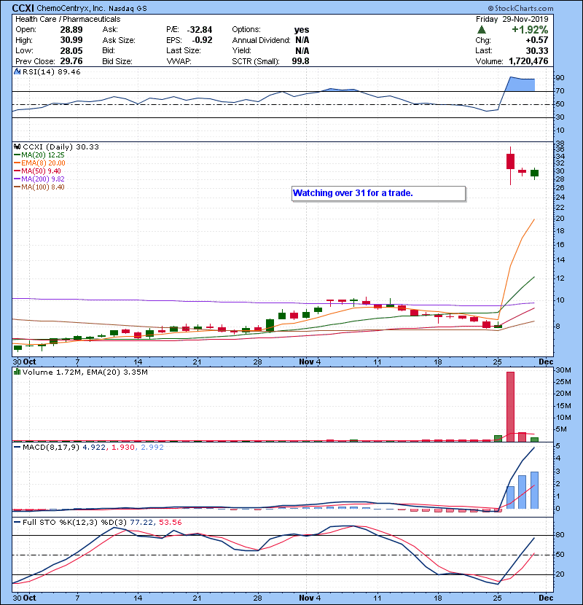This screenshot has height=605, width=583.
Task: Click the Chg value +0.57
Action: pyautogui.click(x=537, y=40)
